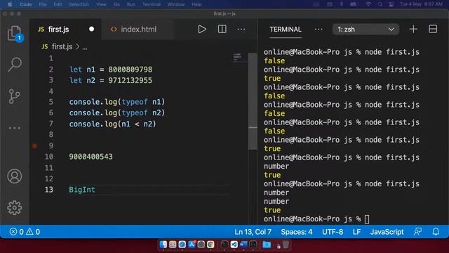
Task: Select the TERMINAL panel tab
Action: point(286,30)
